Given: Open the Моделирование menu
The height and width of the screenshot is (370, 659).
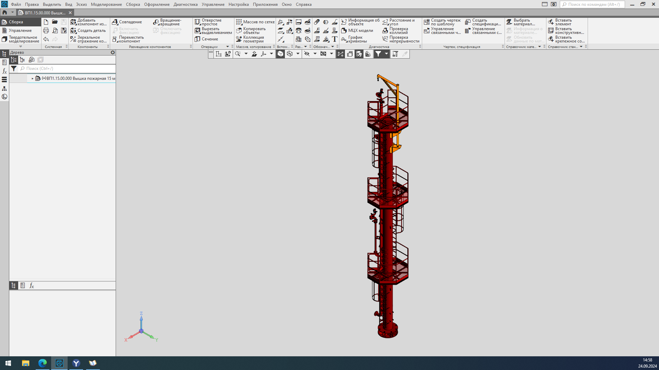Looking at the screenshot, I should tap(106, 4).
